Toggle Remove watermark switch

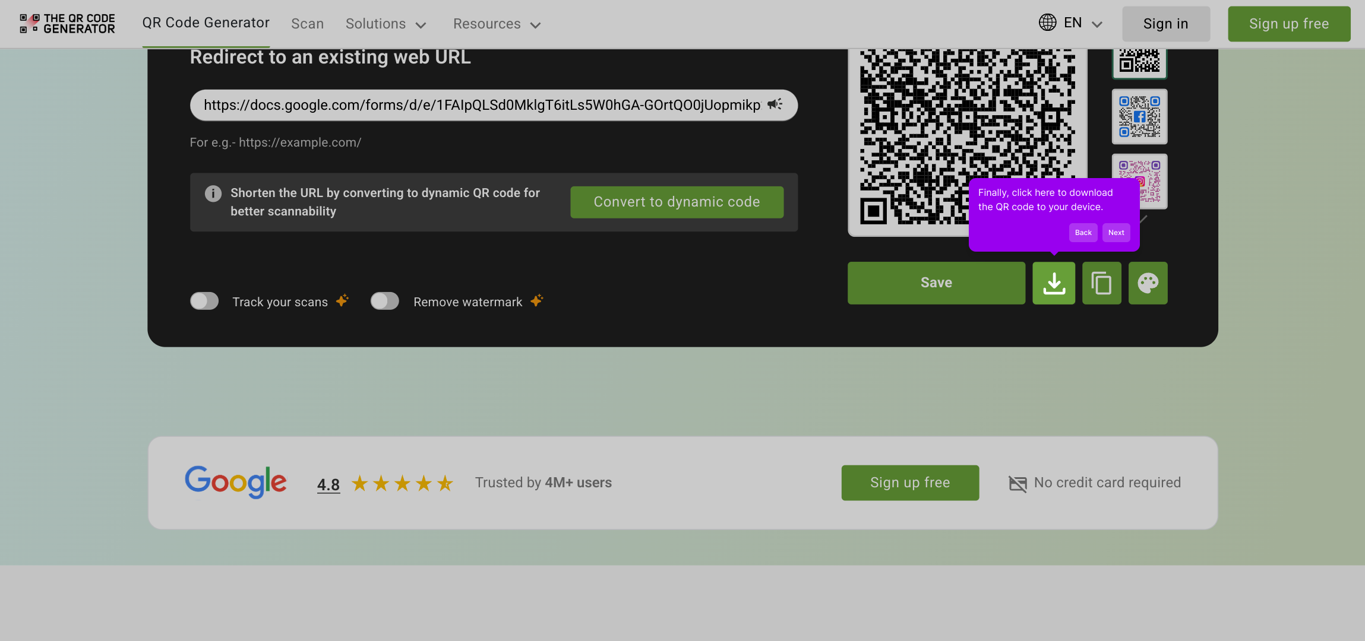point(385,302)
